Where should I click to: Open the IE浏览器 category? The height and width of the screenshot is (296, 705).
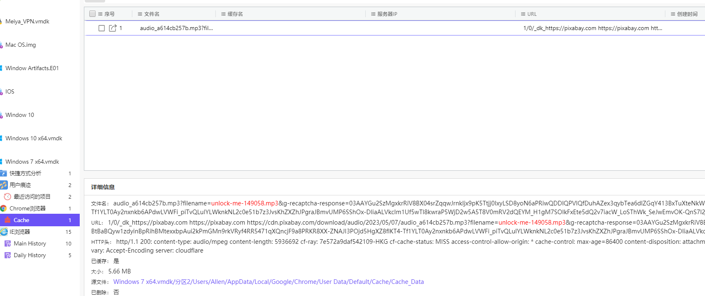[x=20, y=232]
